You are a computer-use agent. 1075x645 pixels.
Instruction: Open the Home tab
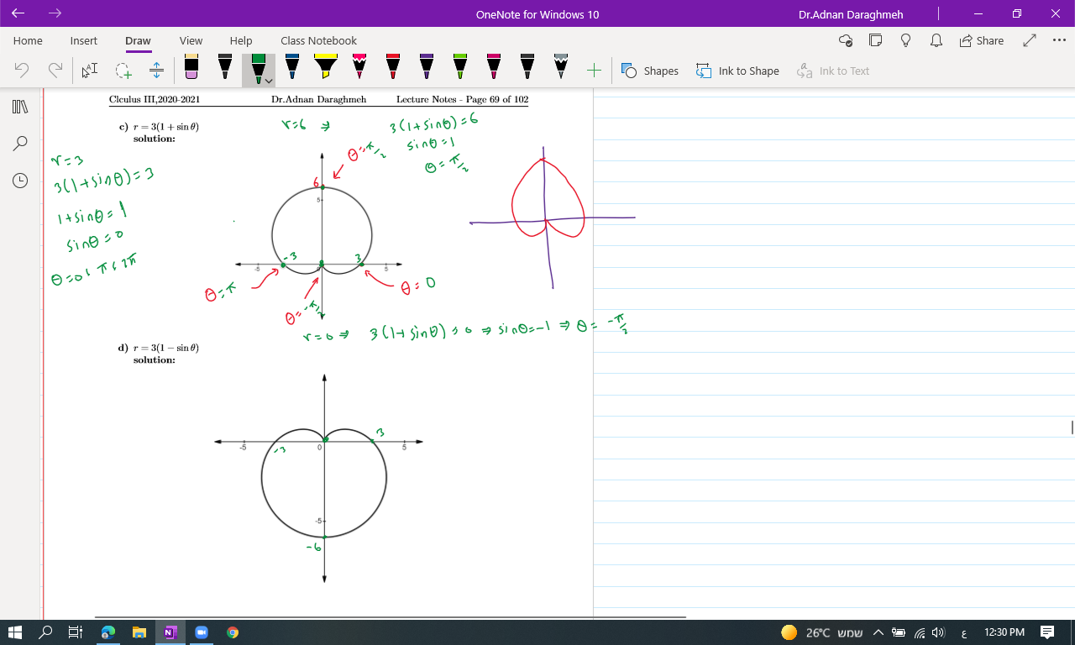pyautogui.click(x=28, y=40)
